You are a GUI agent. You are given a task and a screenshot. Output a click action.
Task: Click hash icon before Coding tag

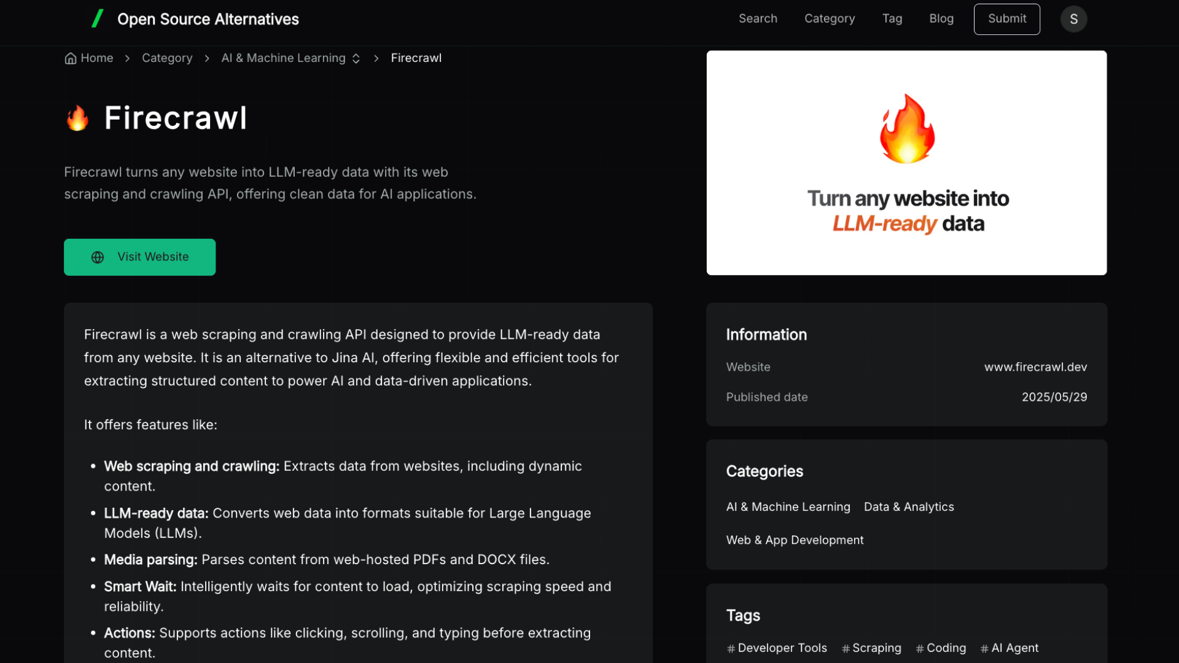[920, 649]
